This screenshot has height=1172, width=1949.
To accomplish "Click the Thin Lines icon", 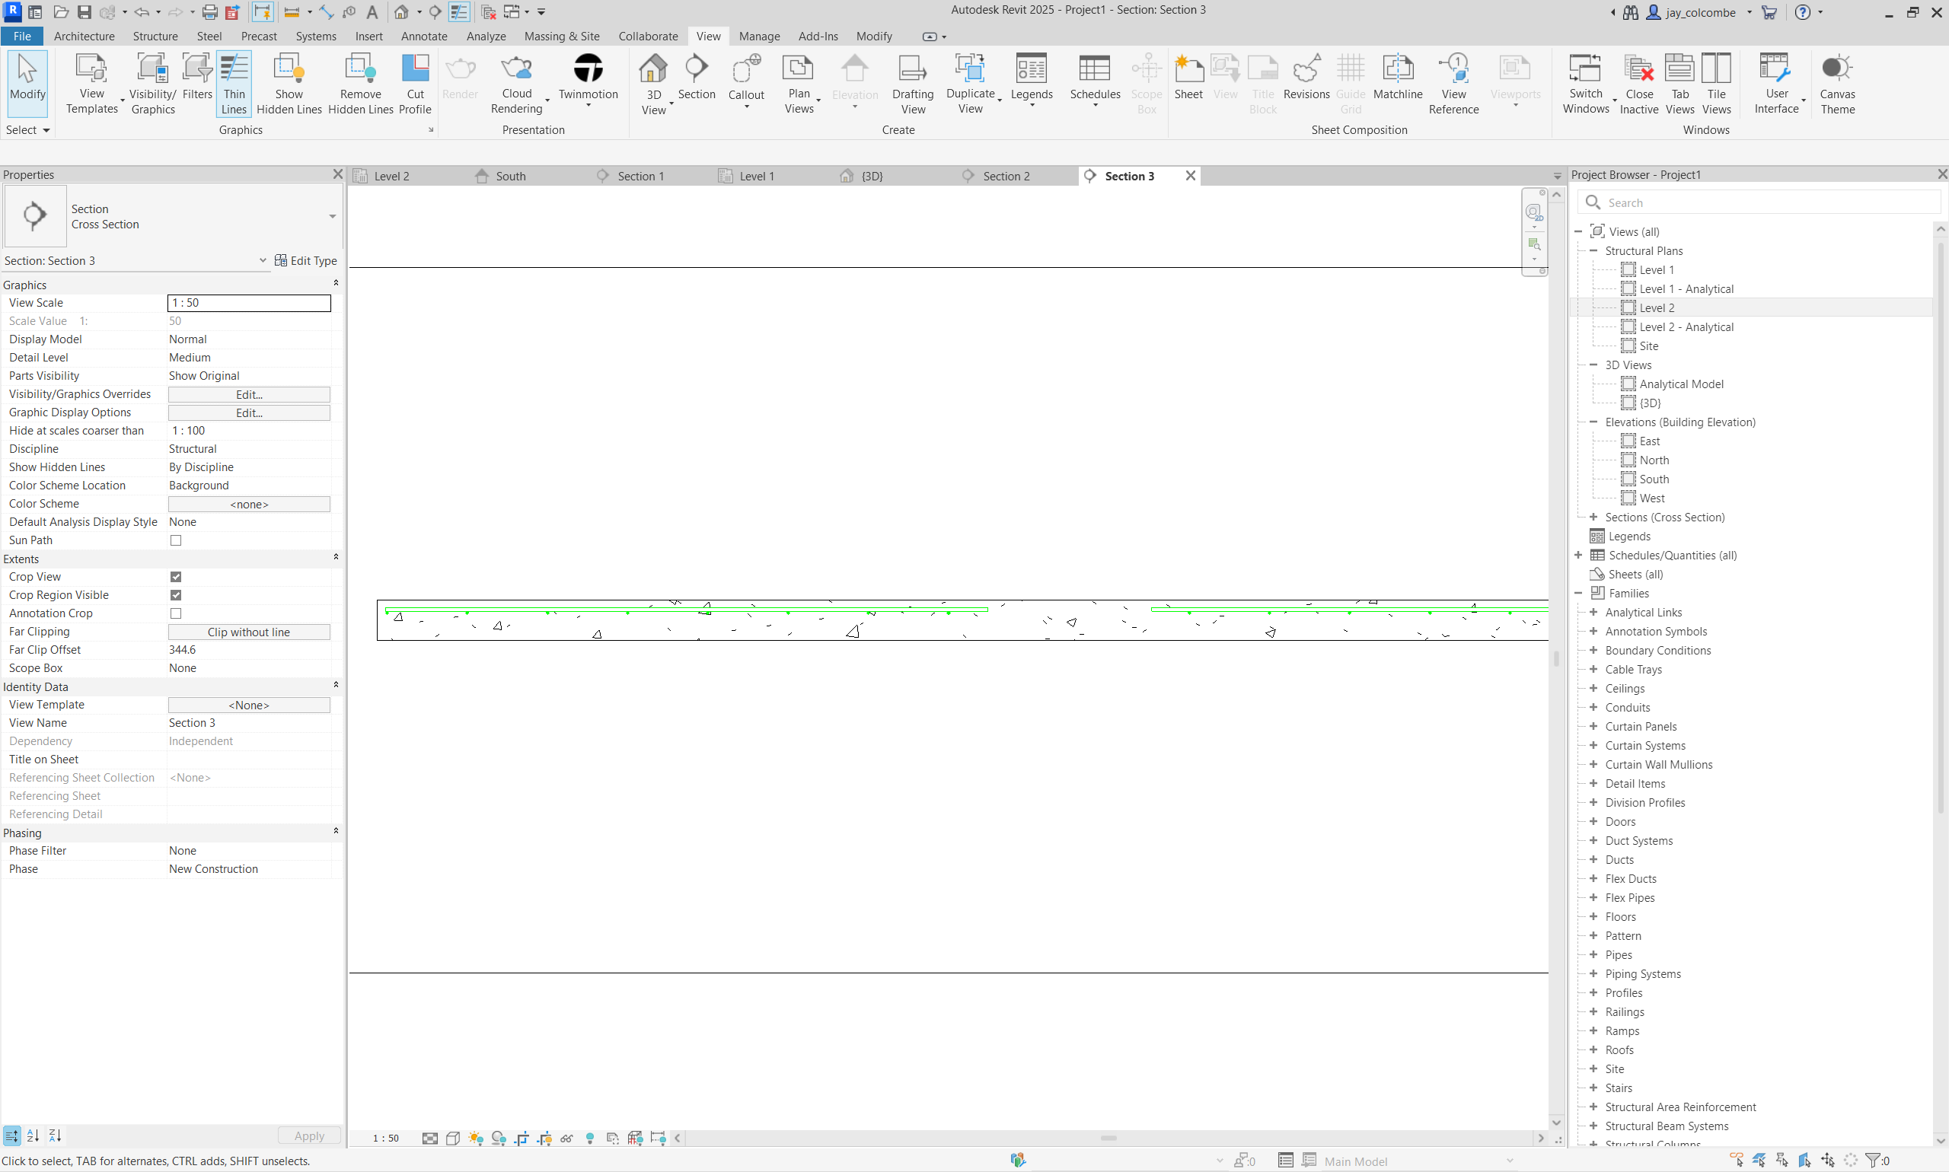I will click(x=234, y=83).
